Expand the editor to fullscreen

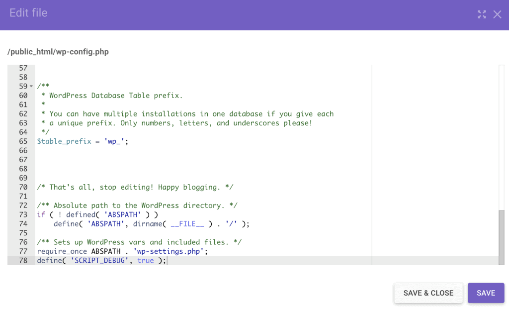click(481, 14)
